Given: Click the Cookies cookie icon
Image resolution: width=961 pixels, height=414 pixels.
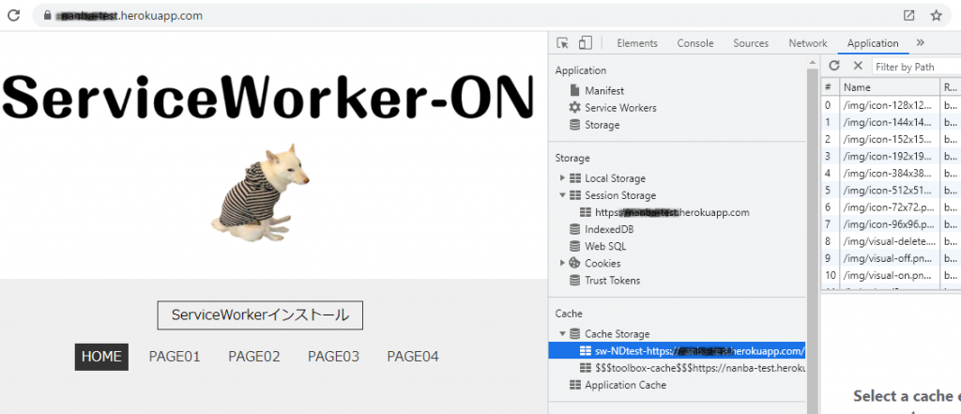Looking at the screenshot, I should 574,263.
